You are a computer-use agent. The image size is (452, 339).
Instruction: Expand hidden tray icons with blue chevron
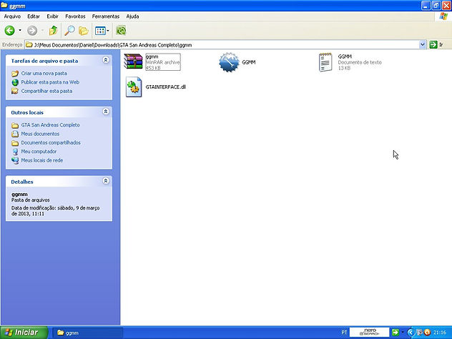point(411,333)
